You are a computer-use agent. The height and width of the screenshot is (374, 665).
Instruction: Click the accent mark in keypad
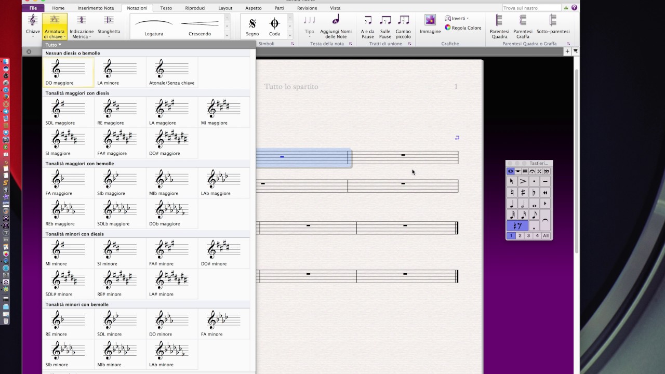[x=523, y=181]
